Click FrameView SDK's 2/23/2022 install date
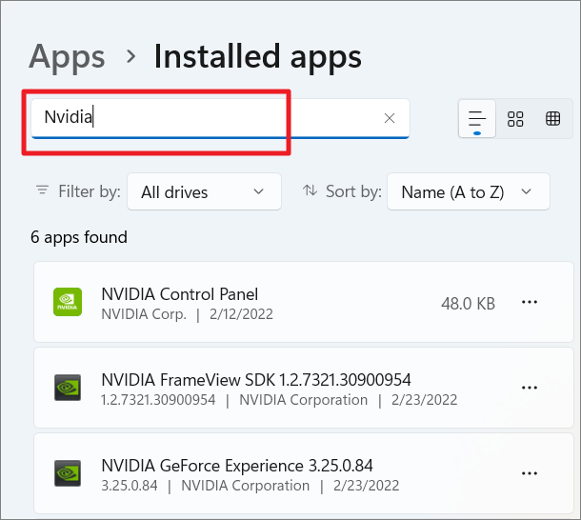 pos(424,400)
